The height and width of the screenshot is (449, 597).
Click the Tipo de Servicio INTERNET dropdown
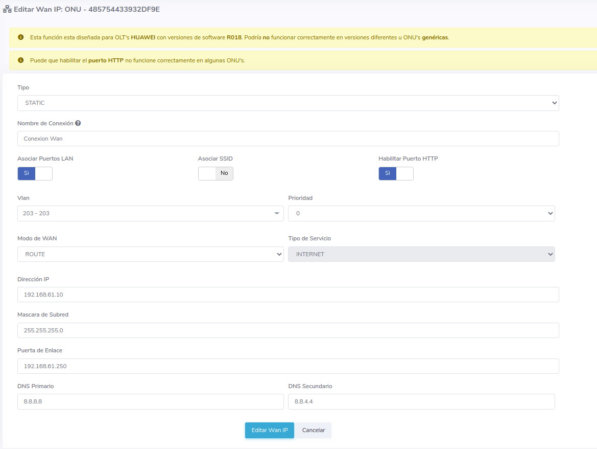click(x=421, y=254)
